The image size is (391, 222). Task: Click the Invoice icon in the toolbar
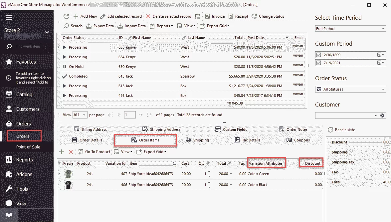click(x=214, y=16)
